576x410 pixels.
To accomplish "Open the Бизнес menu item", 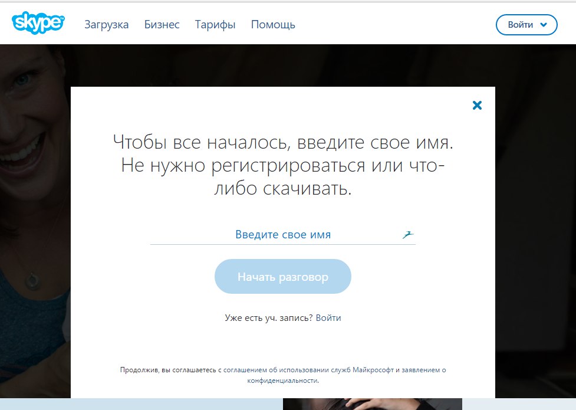I will [x=162, y=25].
